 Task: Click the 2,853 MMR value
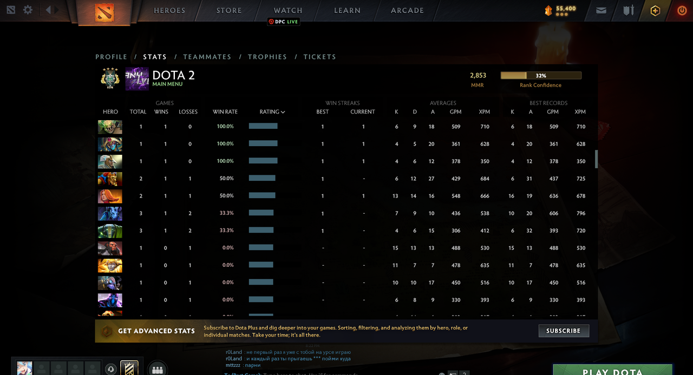click(478, 75)
